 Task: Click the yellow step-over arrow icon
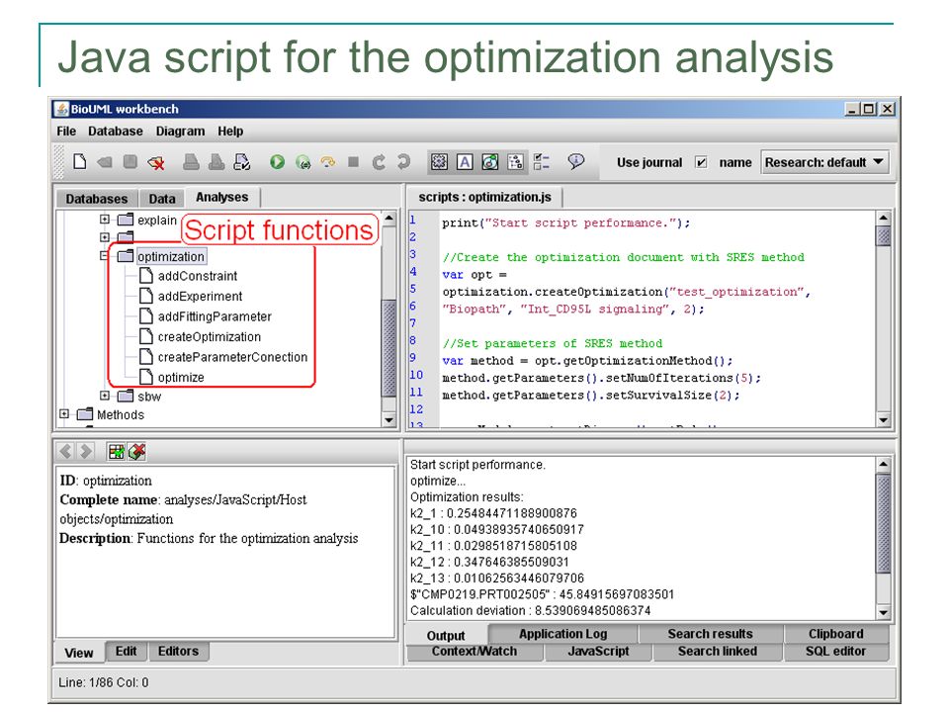(x=328, y=161)
